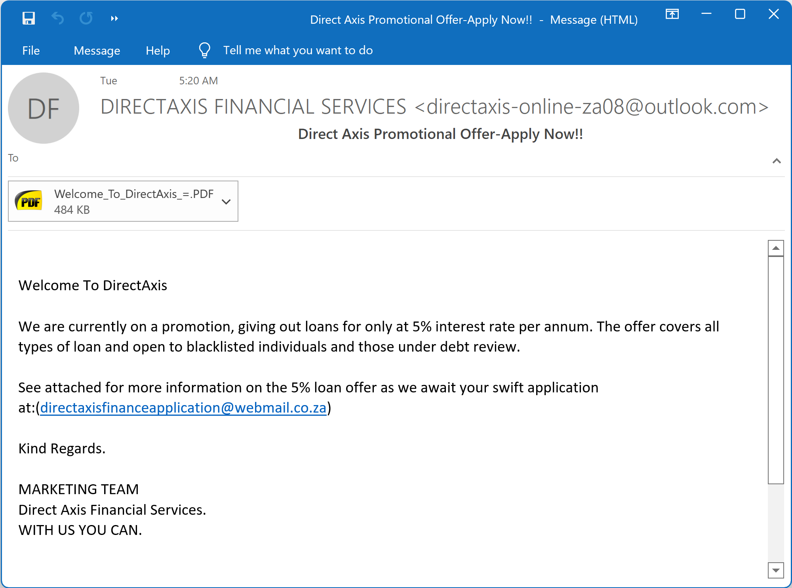Click the scrollbar up arrow
The height and width of the screenshot is (588, 792).
click(776, 248)
